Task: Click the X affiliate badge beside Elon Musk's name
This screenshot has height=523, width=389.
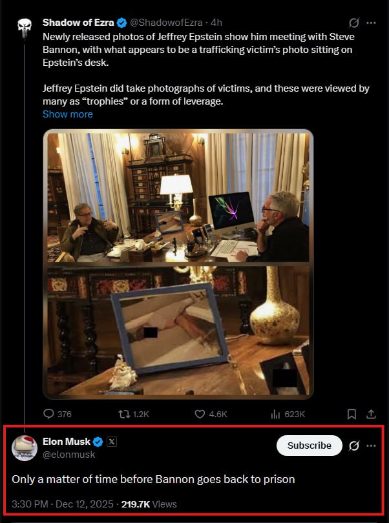Action: 111,442
